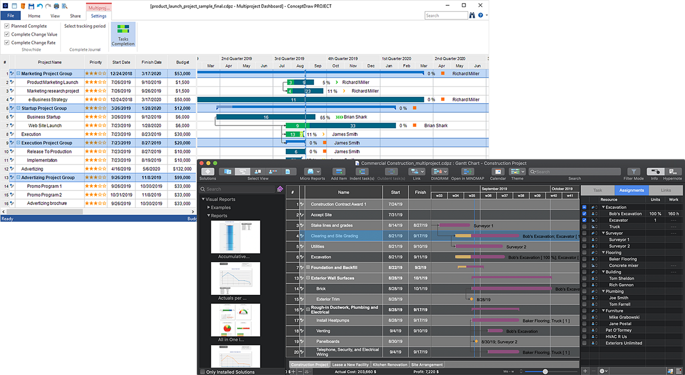The image size is (685, 375).
Task: Expand Examples tree node
Action: (209, 208)
